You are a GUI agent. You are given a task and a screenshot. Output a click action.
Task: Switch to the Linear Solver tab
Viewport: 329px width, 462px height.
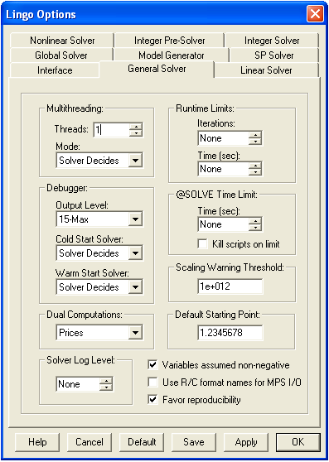(266, 70)
